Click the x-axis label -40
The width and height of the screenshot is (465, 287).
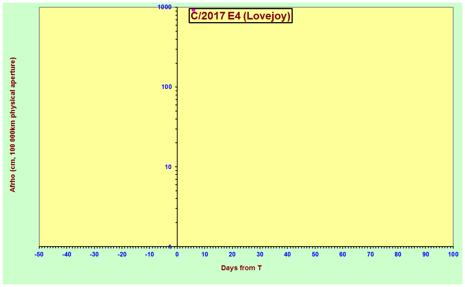pos(67,254)
